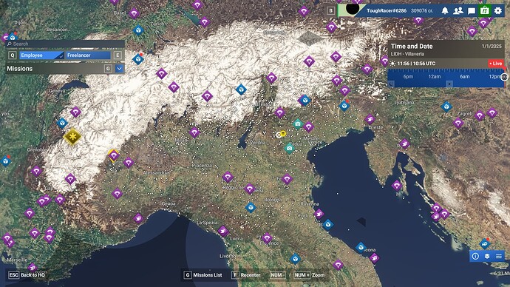Screen dimensions: 510x287
Task: Click the E key filter shortcut
Action: 118,55
